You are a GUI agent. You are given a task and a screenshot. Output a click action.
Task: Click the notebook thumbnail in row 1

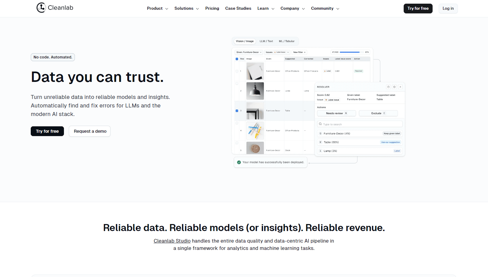[255, 71]
